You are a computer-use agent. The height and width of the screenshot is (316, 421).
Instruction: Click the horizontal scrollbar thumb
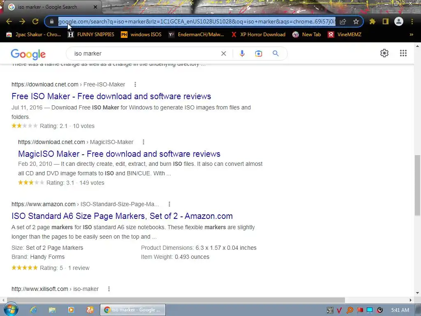click(x=176, y=300)
